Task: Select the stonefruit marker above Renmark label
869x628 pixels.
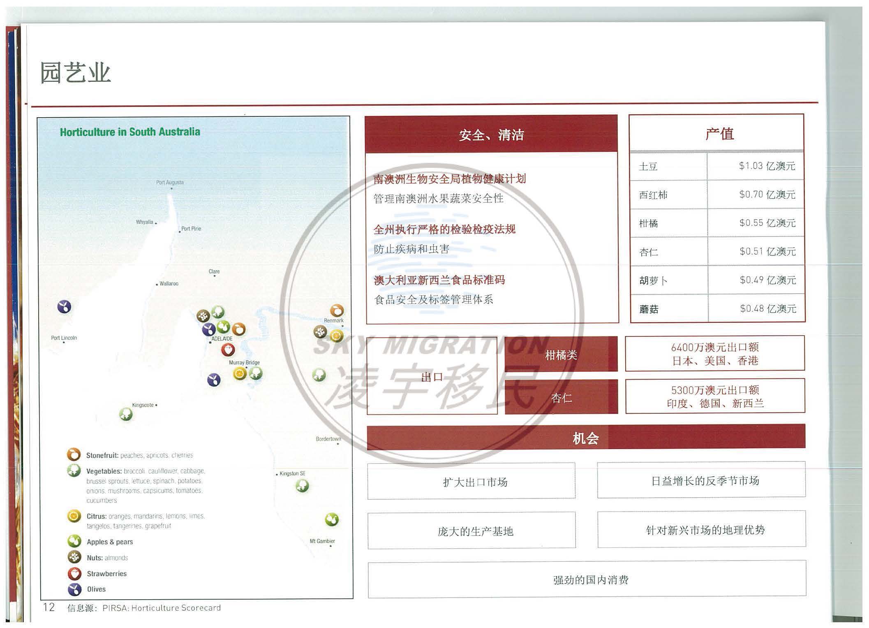Action: click(337, 311)
